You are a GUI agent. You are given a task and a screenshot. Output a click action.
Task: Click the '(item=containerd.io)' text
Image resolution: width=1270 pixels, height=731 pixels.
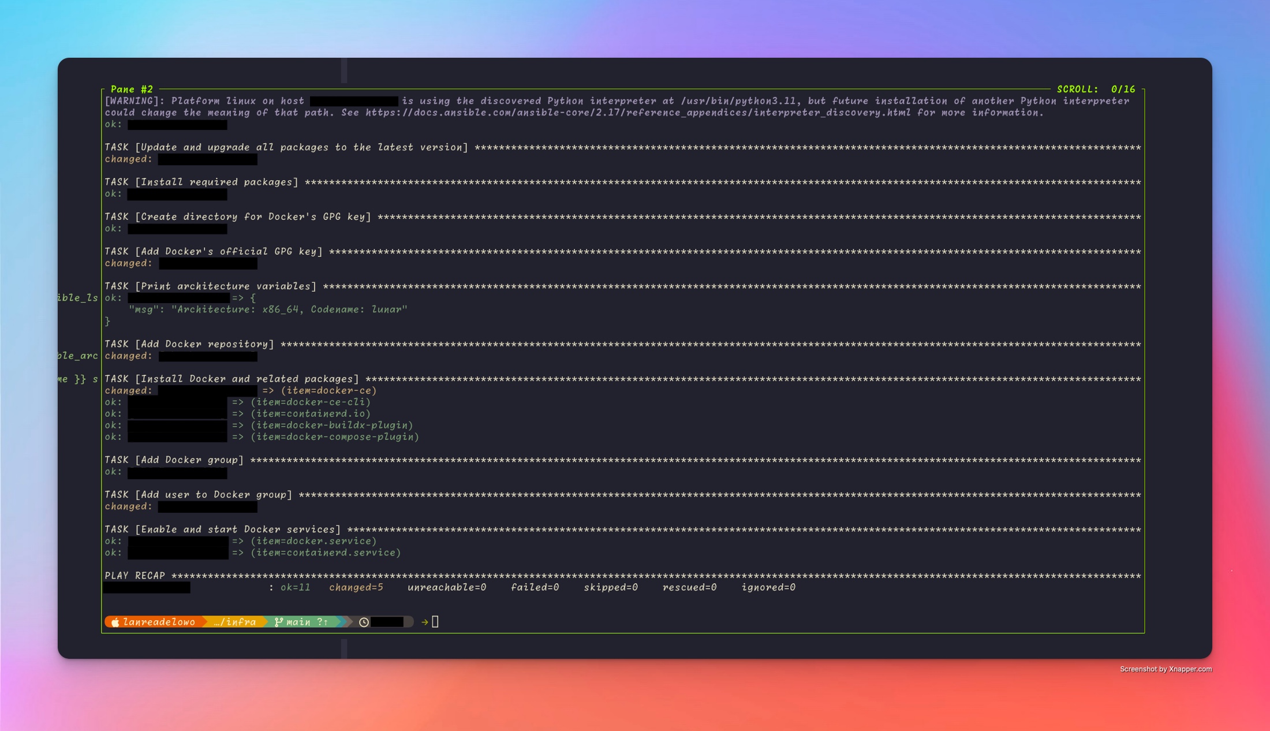click(311, 413)
